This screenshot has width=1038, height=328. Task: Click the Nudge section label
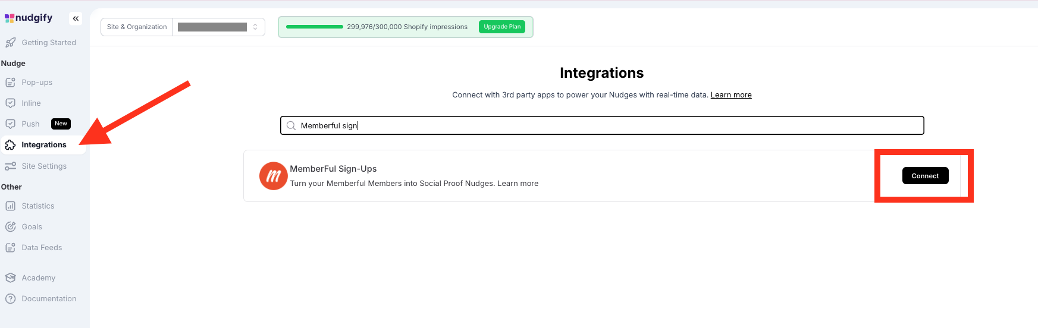pyautogui.click(x=13, y=64)
